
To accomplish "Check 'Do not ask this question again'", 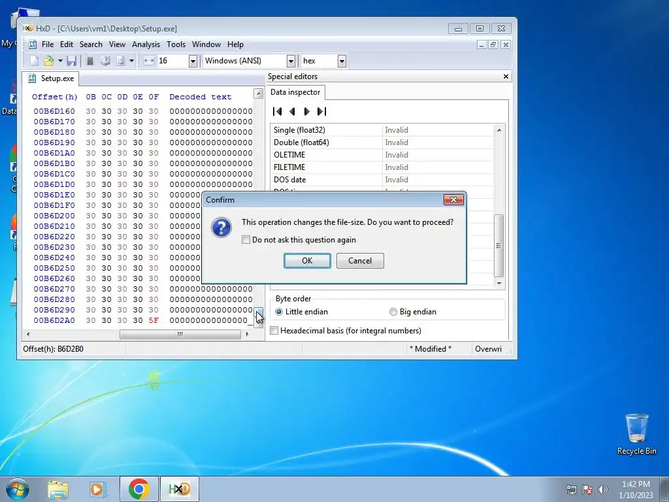I will click(x=246, y=240).
